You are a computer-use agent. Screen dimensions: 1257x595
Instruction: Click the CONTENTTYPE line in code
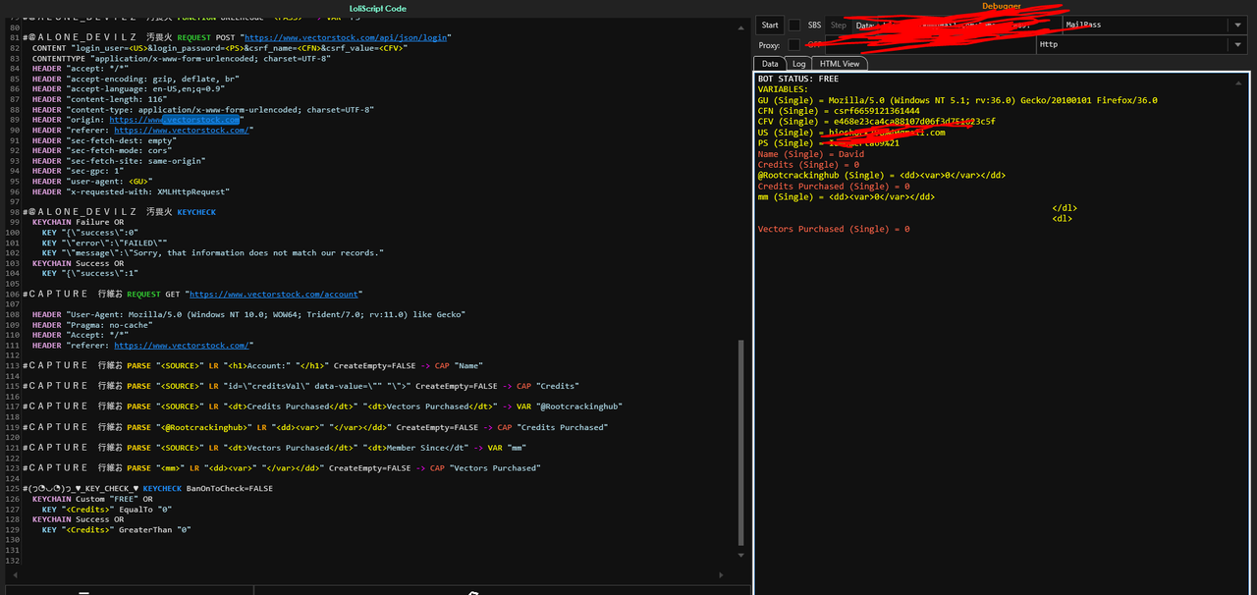point(181,58)
